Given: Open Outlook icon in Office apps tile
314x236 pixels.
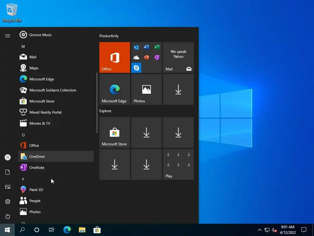Looking at the screenshot, I should [x=136, y=47].
